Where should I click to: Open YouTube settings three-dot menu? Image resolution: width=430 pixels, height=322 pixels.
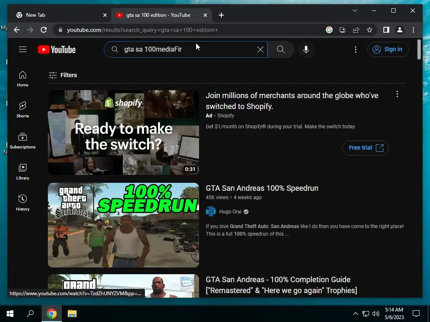pos(355,49)
